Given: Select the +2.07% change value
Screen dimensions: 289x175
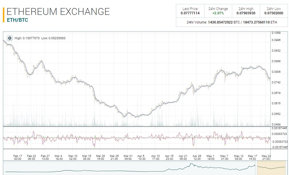Looking at the screenshot, I should (218, 13).
